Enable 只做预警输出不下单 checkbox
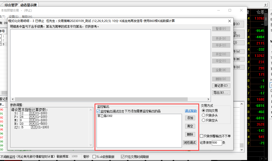272x161 pixels. tap(202, 136)
